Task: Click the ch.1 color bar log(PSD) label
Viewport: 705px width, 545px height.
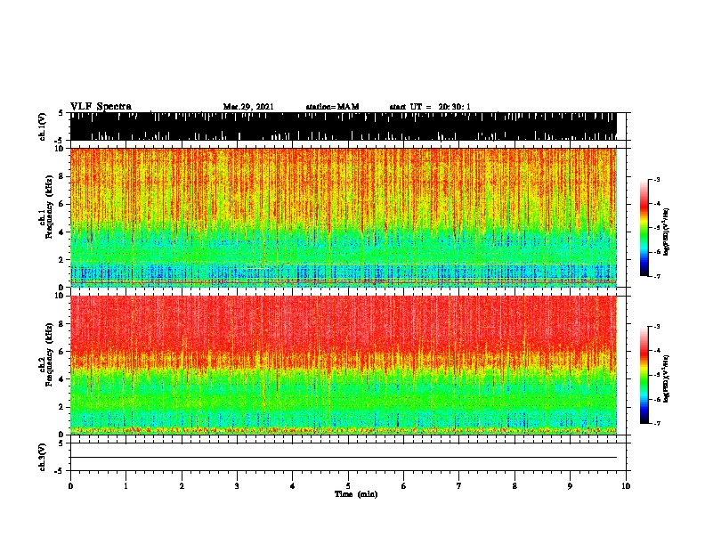Action: point(667,232)
